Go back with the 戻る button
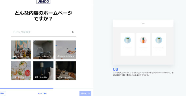Image resolution: width=186 pixels, height=96 pixels. (x=3, y=93)
